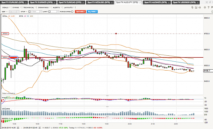
Task: Open the Stop type dropdown
Action: 24,12
